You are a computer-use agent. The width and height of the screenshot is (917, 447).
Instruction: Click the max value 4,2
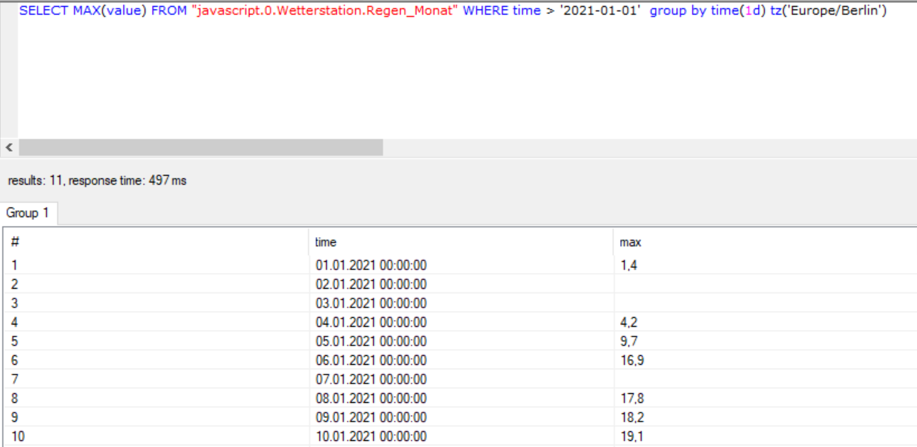pos(629,322)
